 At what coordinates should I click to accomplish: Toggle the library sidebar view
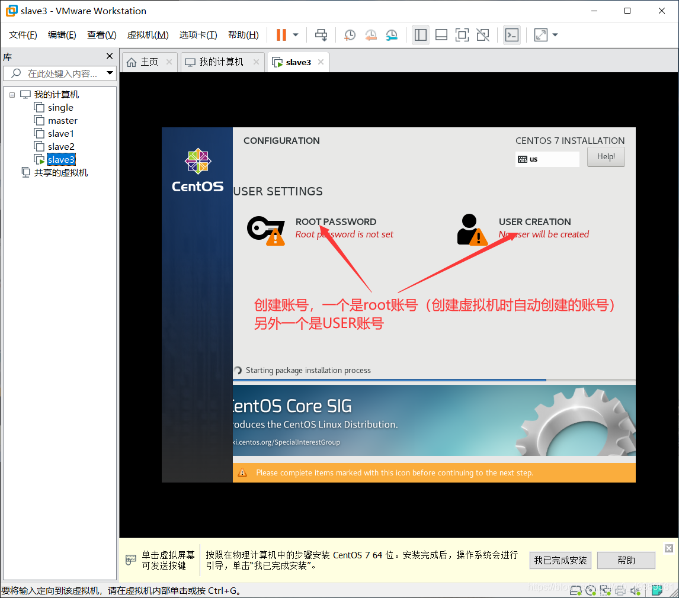421,35
